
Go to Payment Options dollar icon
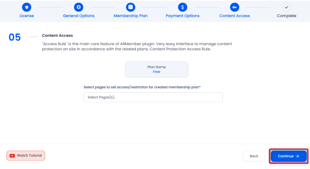[182, 7]
